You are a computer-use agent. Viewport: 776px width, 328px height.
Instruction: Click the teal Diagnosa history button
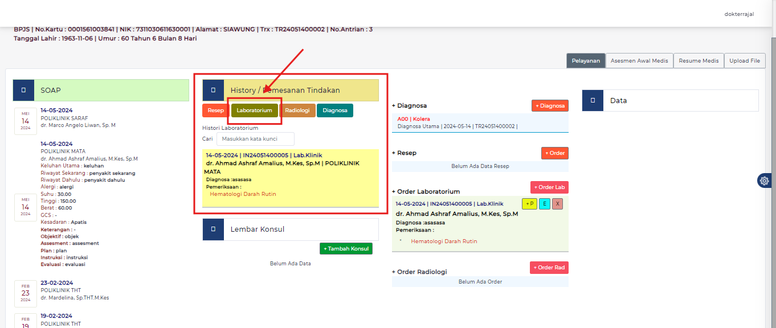(334, 110)
